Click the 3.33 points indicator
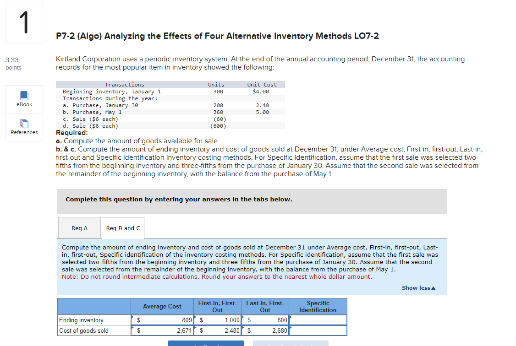516x346 pixels. tap(14, 63)
